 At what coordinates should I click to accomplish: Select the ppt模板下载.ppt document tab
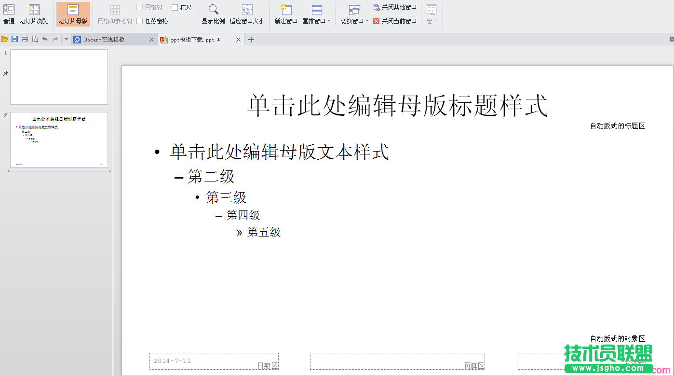pos(195,39)
